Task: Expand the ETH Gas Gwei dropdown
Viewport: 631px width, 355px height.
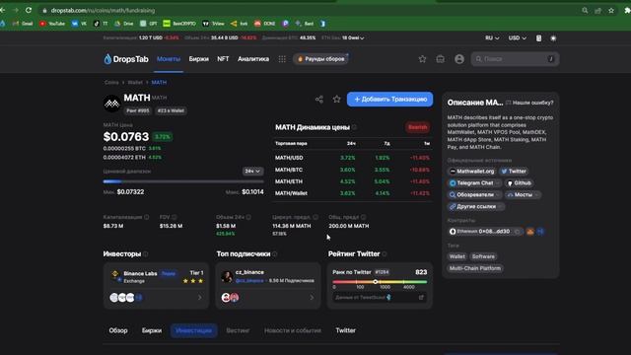Action: [x=353, y=37]
